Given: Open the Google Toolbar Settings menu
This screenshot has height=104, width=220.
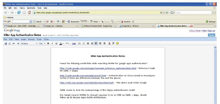Looking at the screenshot, I should (x=211, y=22).
